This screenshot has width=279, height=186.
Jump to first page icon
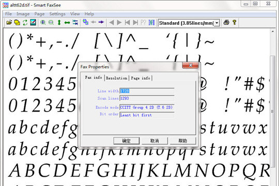(x=128, y=23)
